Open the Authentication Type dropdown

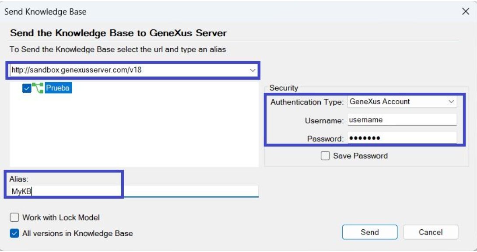451,101
